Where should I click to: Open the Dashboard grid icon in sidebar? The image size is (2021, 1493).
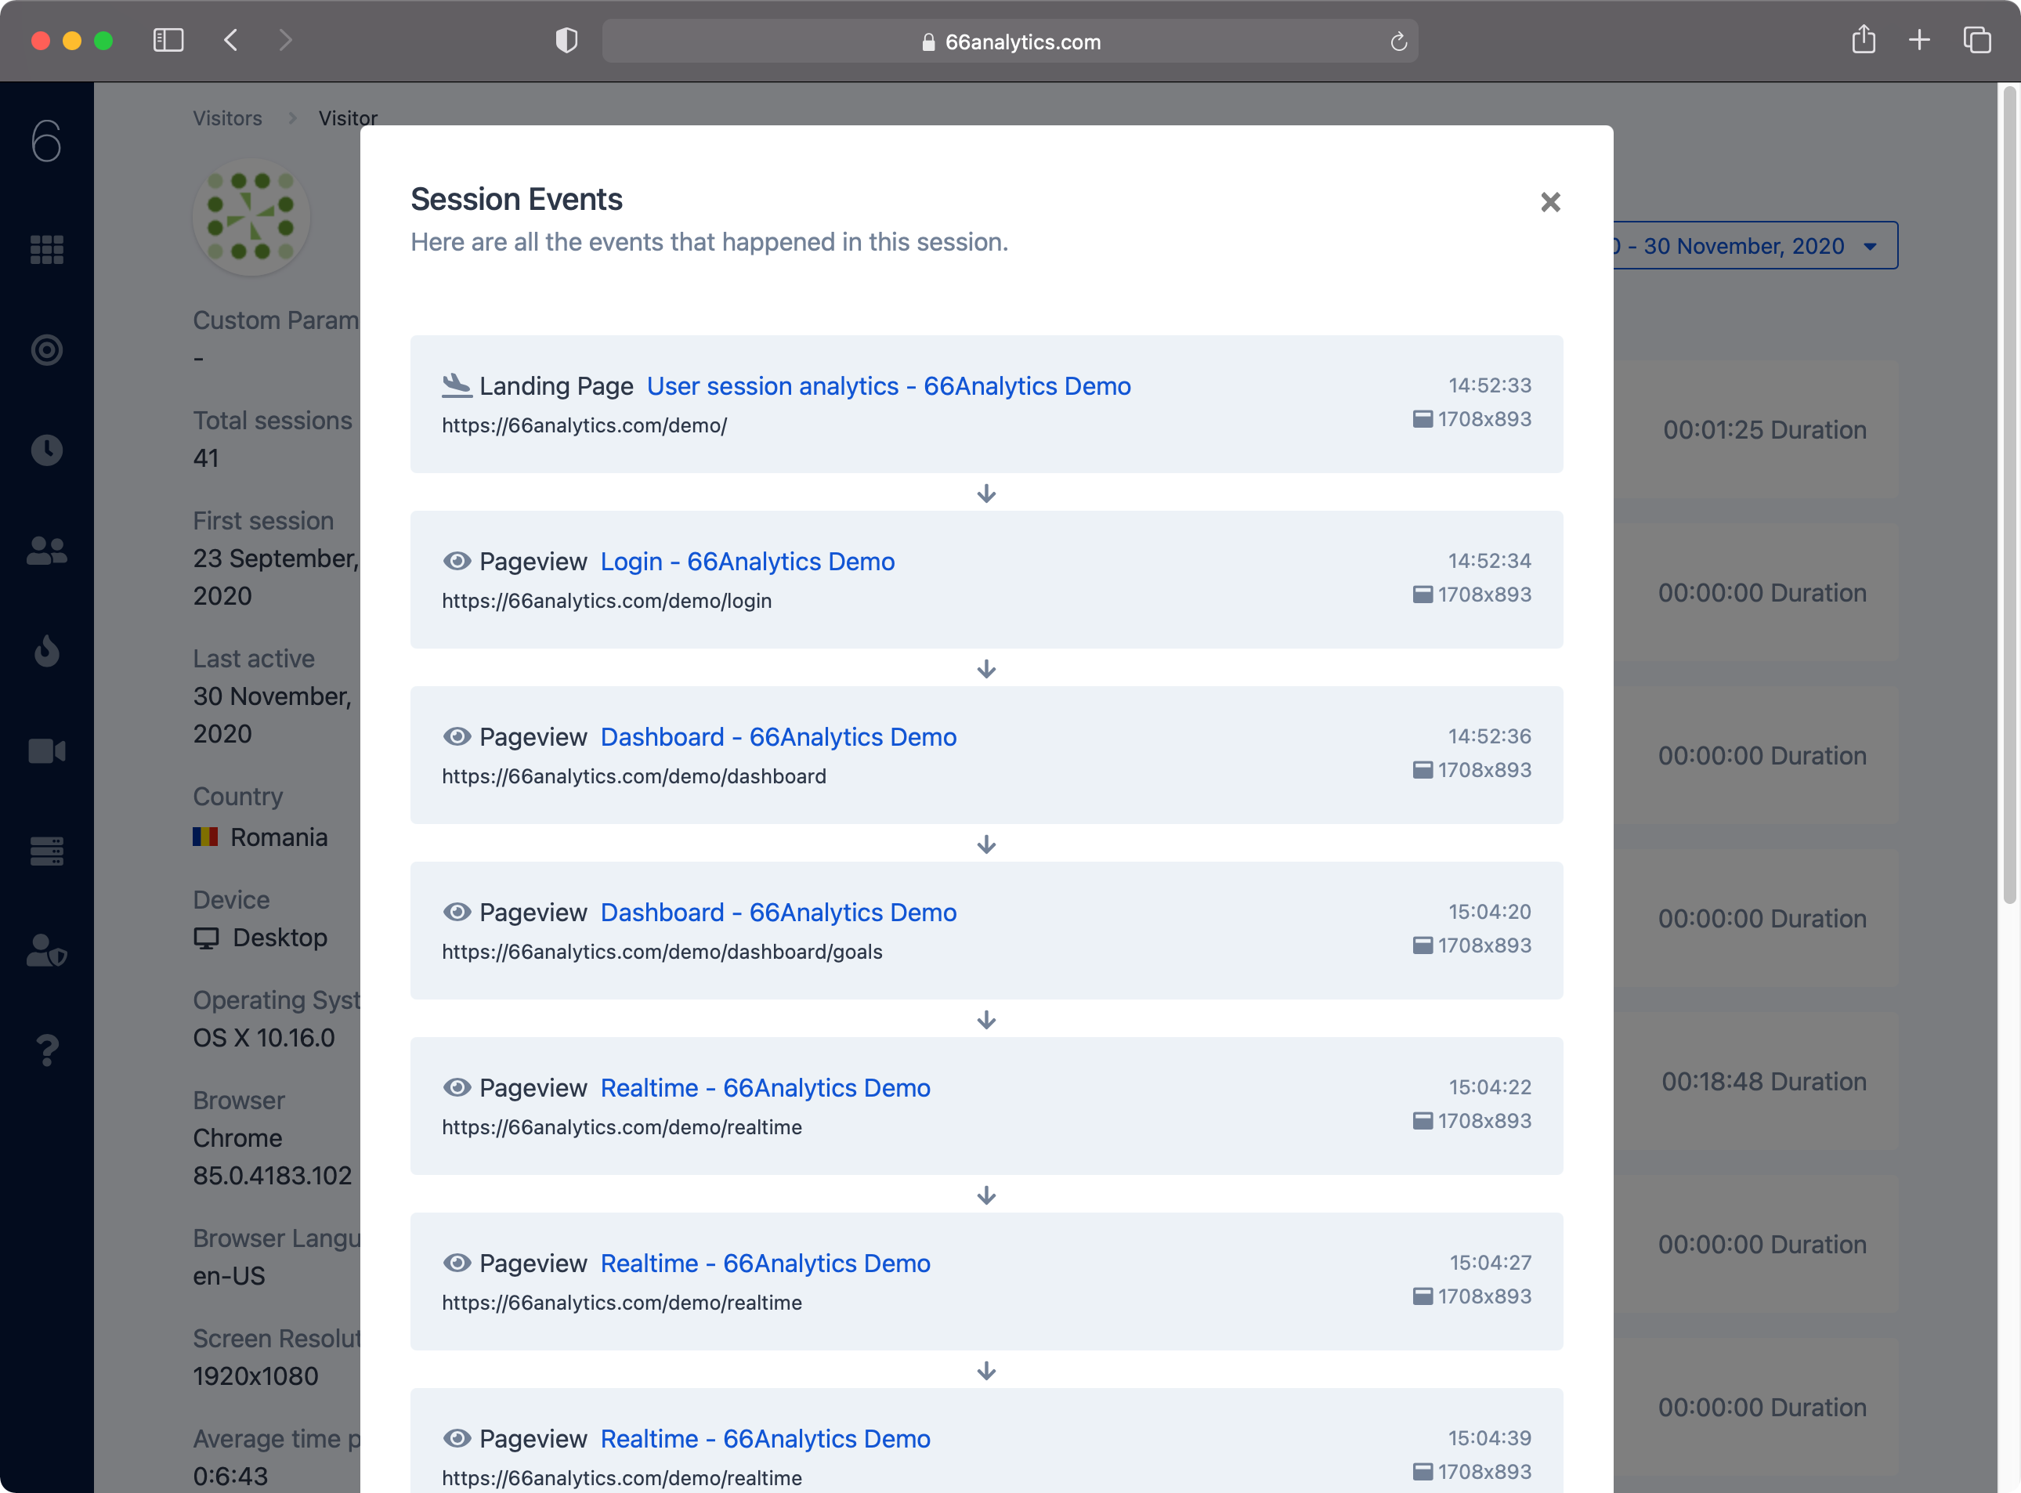click(x=46, y=251)
